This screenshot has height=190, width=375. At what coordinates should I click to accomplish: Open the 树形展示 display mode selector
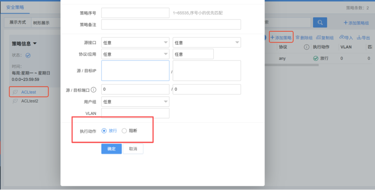click(46, 23)
